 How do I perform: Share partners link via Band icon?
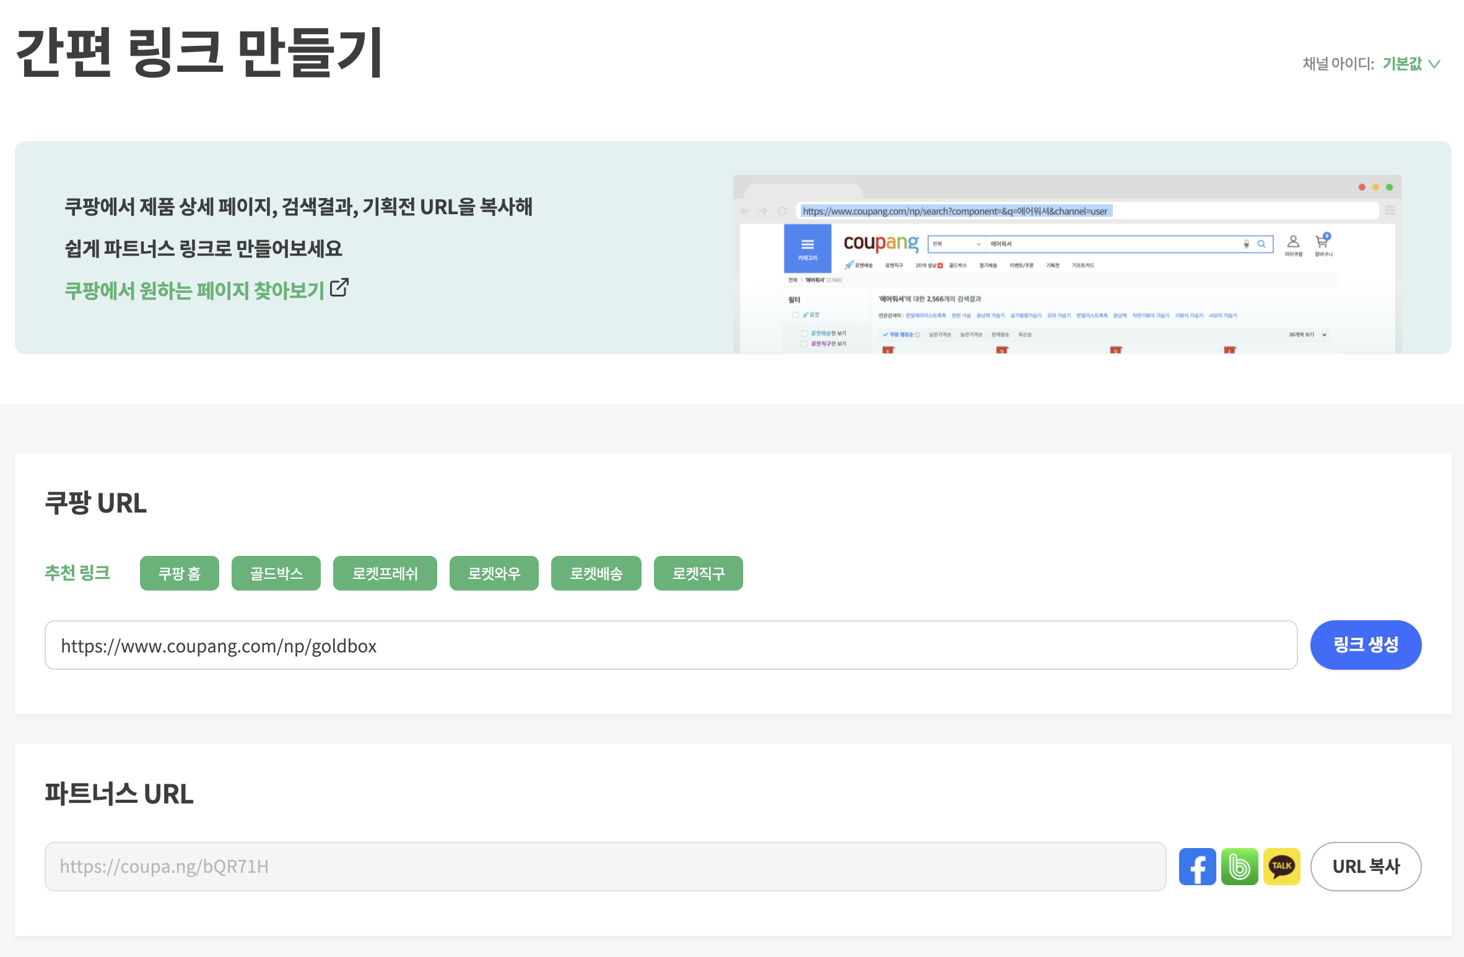1239,866
